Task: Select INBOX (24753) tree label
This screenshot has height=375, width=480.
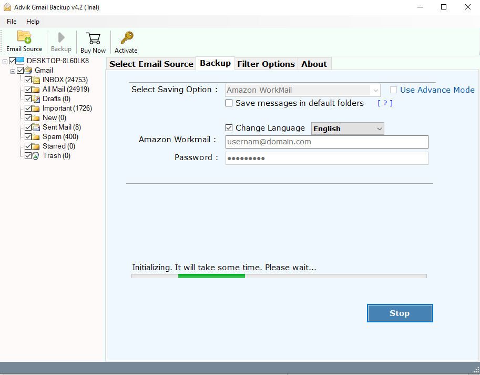Action: click(x=65, y=80)
